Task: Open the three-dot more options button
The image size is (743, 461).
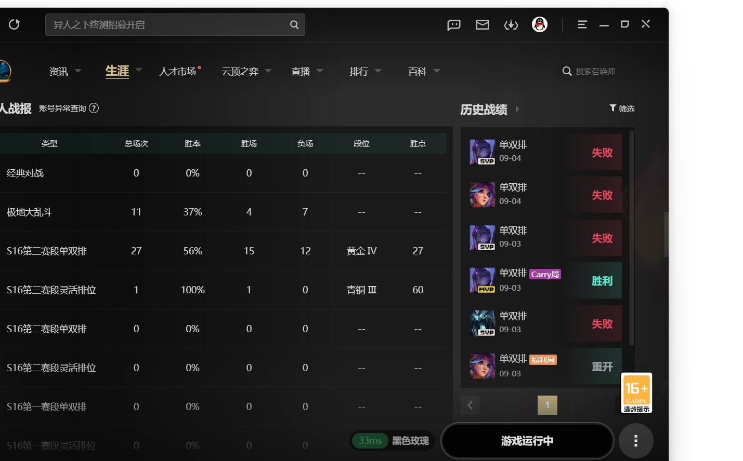Action: pos(636,441)
